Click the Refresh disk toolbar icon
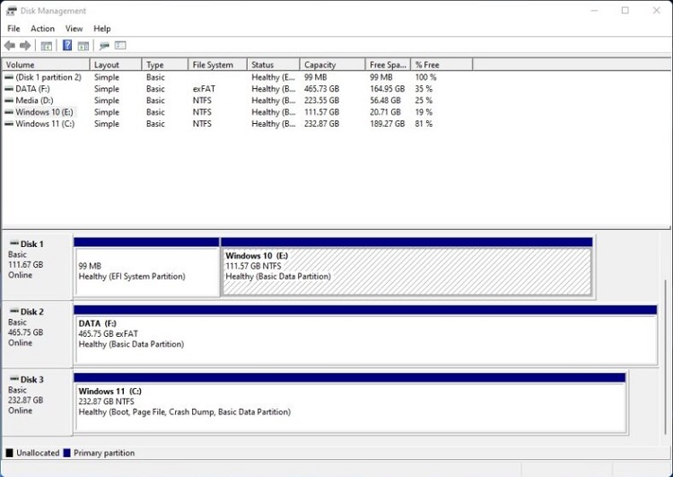This screenshot has height=477, width=673. pyautogui.click(x=104, y=46)
